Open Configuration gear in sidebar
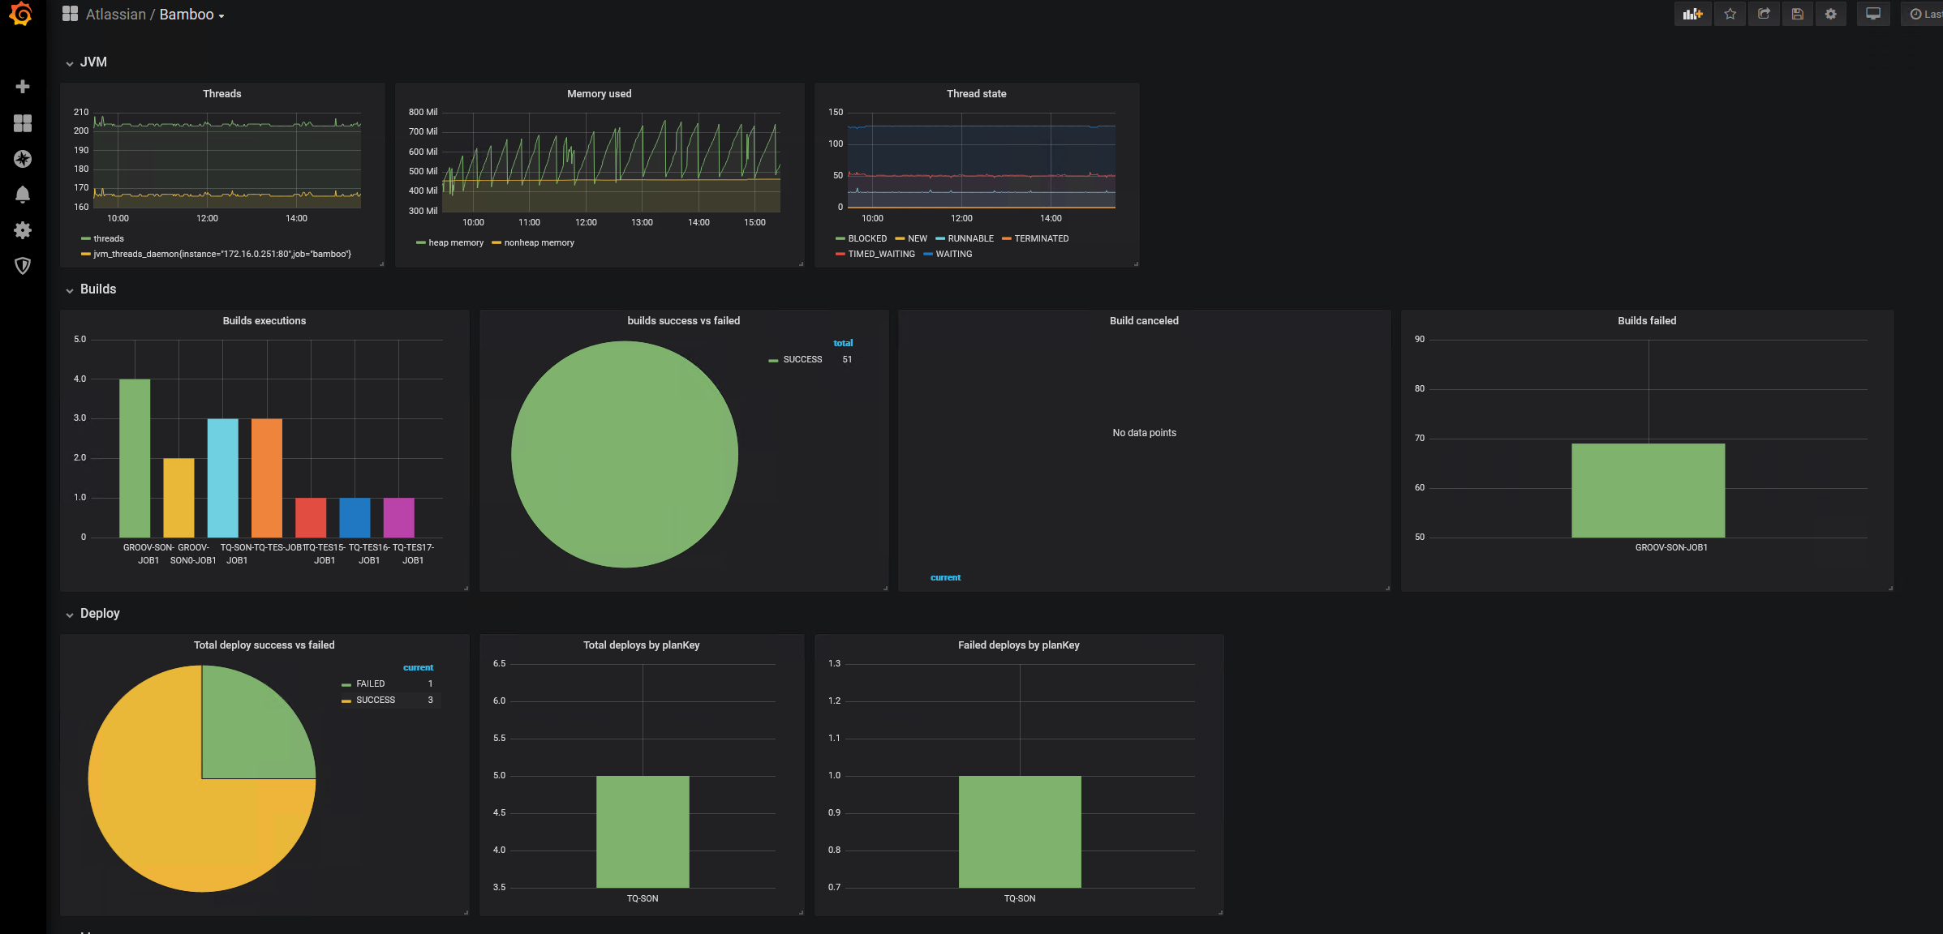The image size is (1943, 934). [23, 230]
